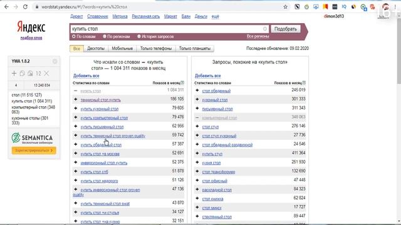401x225 pixels.
Task: Add 'кухонный стол' with plus
Action: point(197,99)
